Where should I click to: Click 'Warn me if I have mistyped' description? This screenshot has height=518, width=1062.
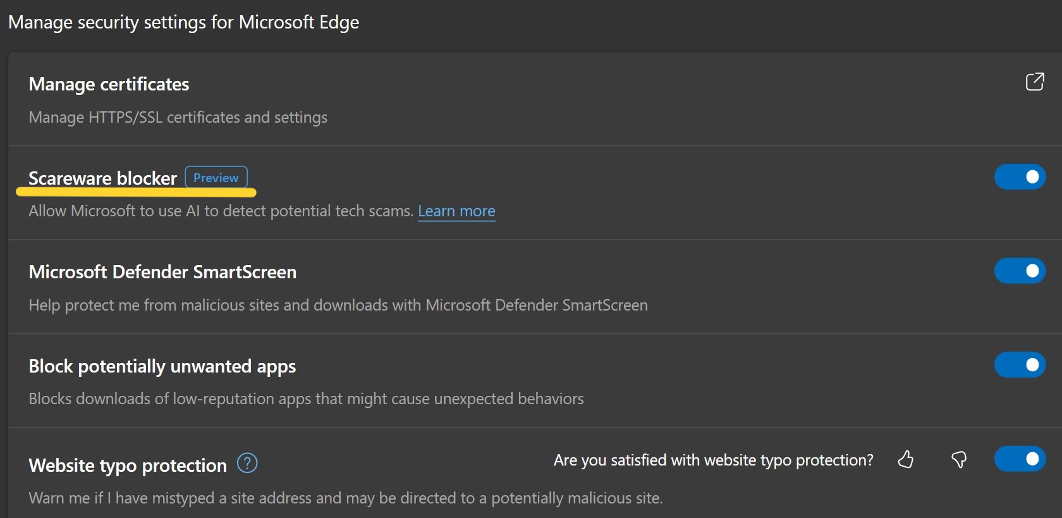pyautogui.click(x=345, y=498)
